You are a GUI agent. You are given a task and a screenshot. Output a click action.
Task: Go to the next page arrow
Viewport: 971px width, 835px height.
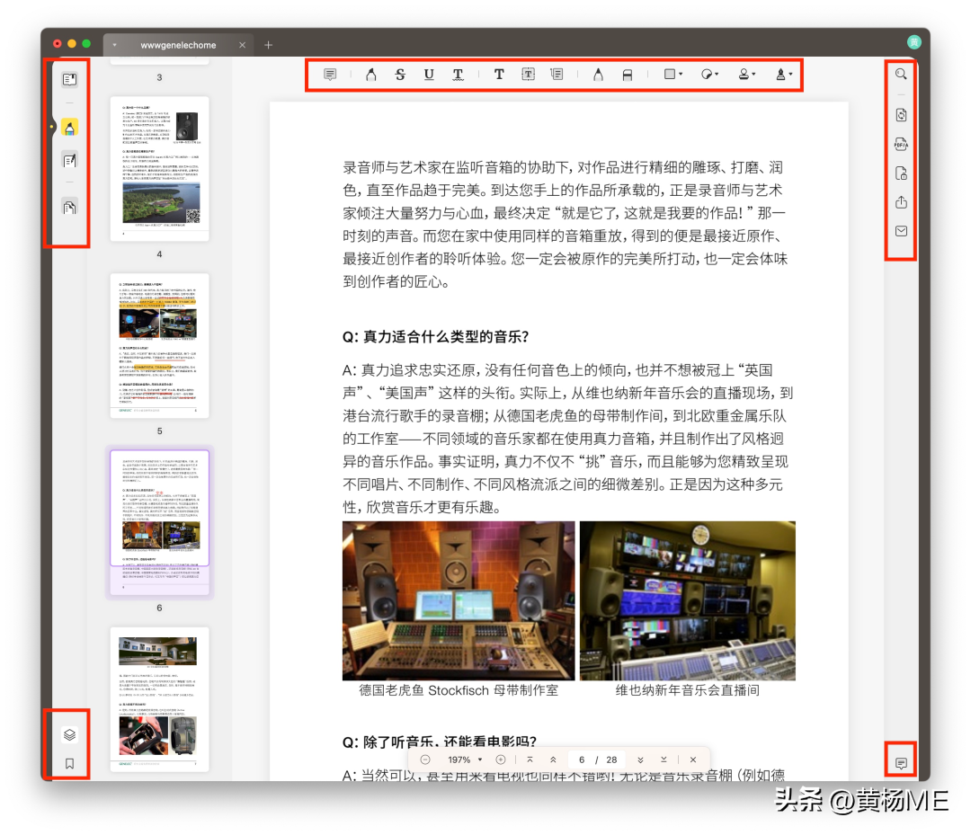(x=640, y=759)
